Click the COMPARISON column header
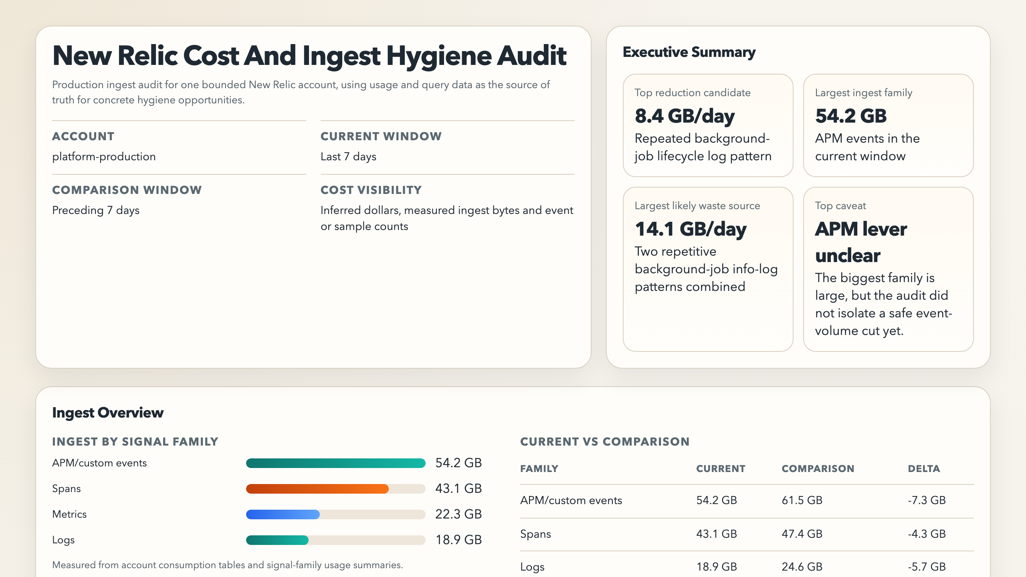 tap(818, 469)
